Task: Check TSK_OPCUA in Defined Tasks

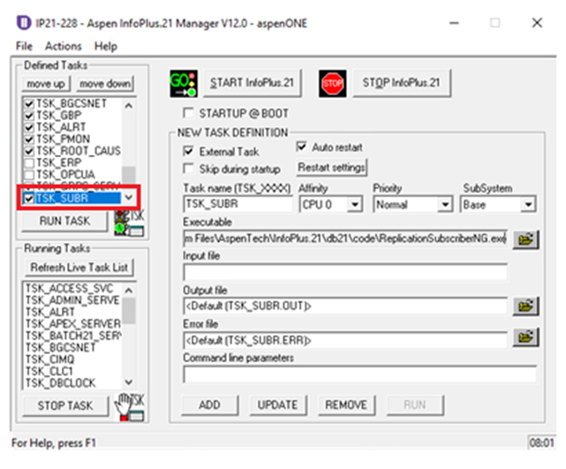Action: [x=29, y=175]
